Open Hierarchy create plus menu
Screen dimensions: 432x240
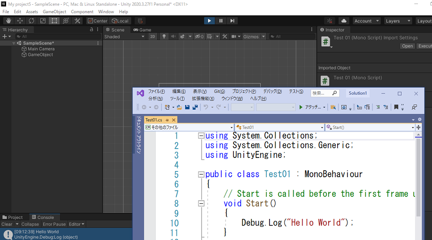coord(6,36)
